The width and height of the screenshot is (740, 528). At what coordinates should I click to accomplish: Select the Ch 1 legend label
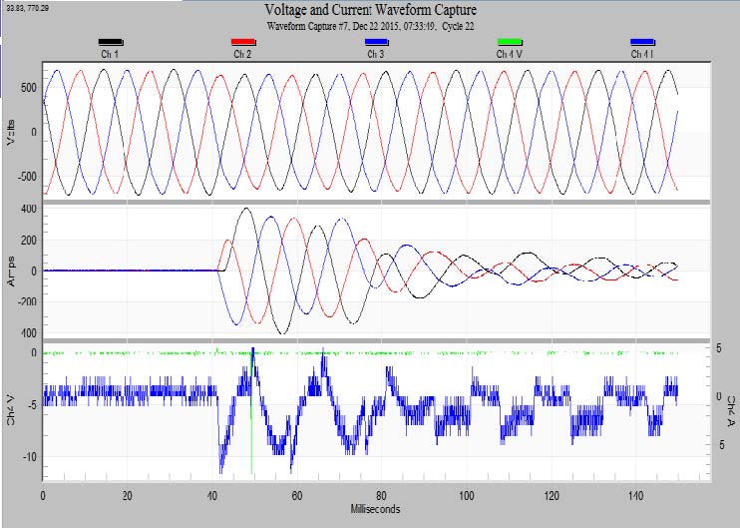pyautogui.click(x=109, y=54)
